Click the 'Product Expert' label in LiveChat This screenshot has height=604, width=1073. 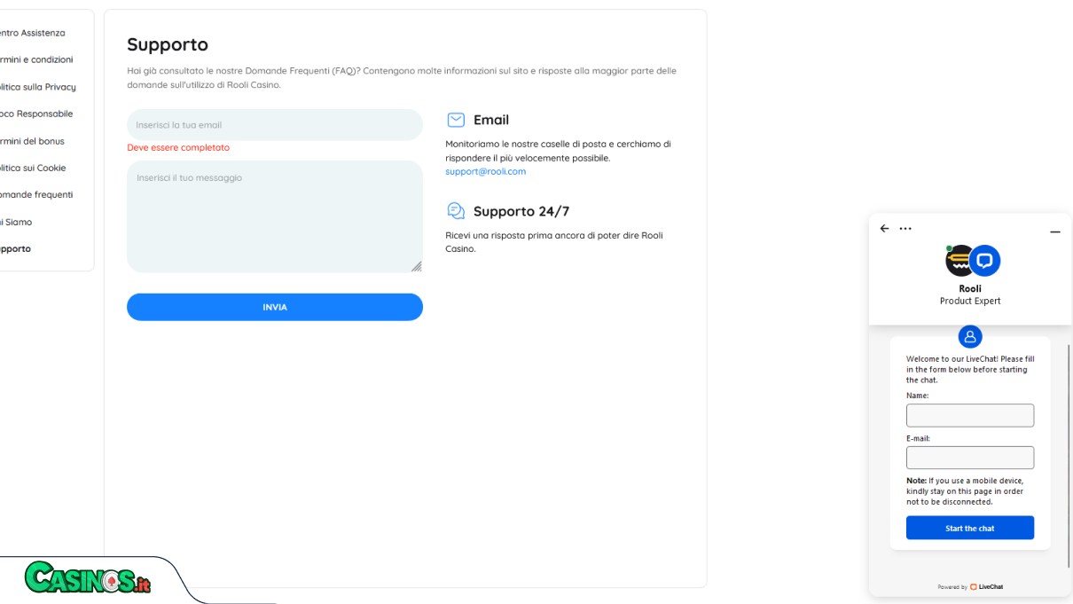click(x=970, y=301)
